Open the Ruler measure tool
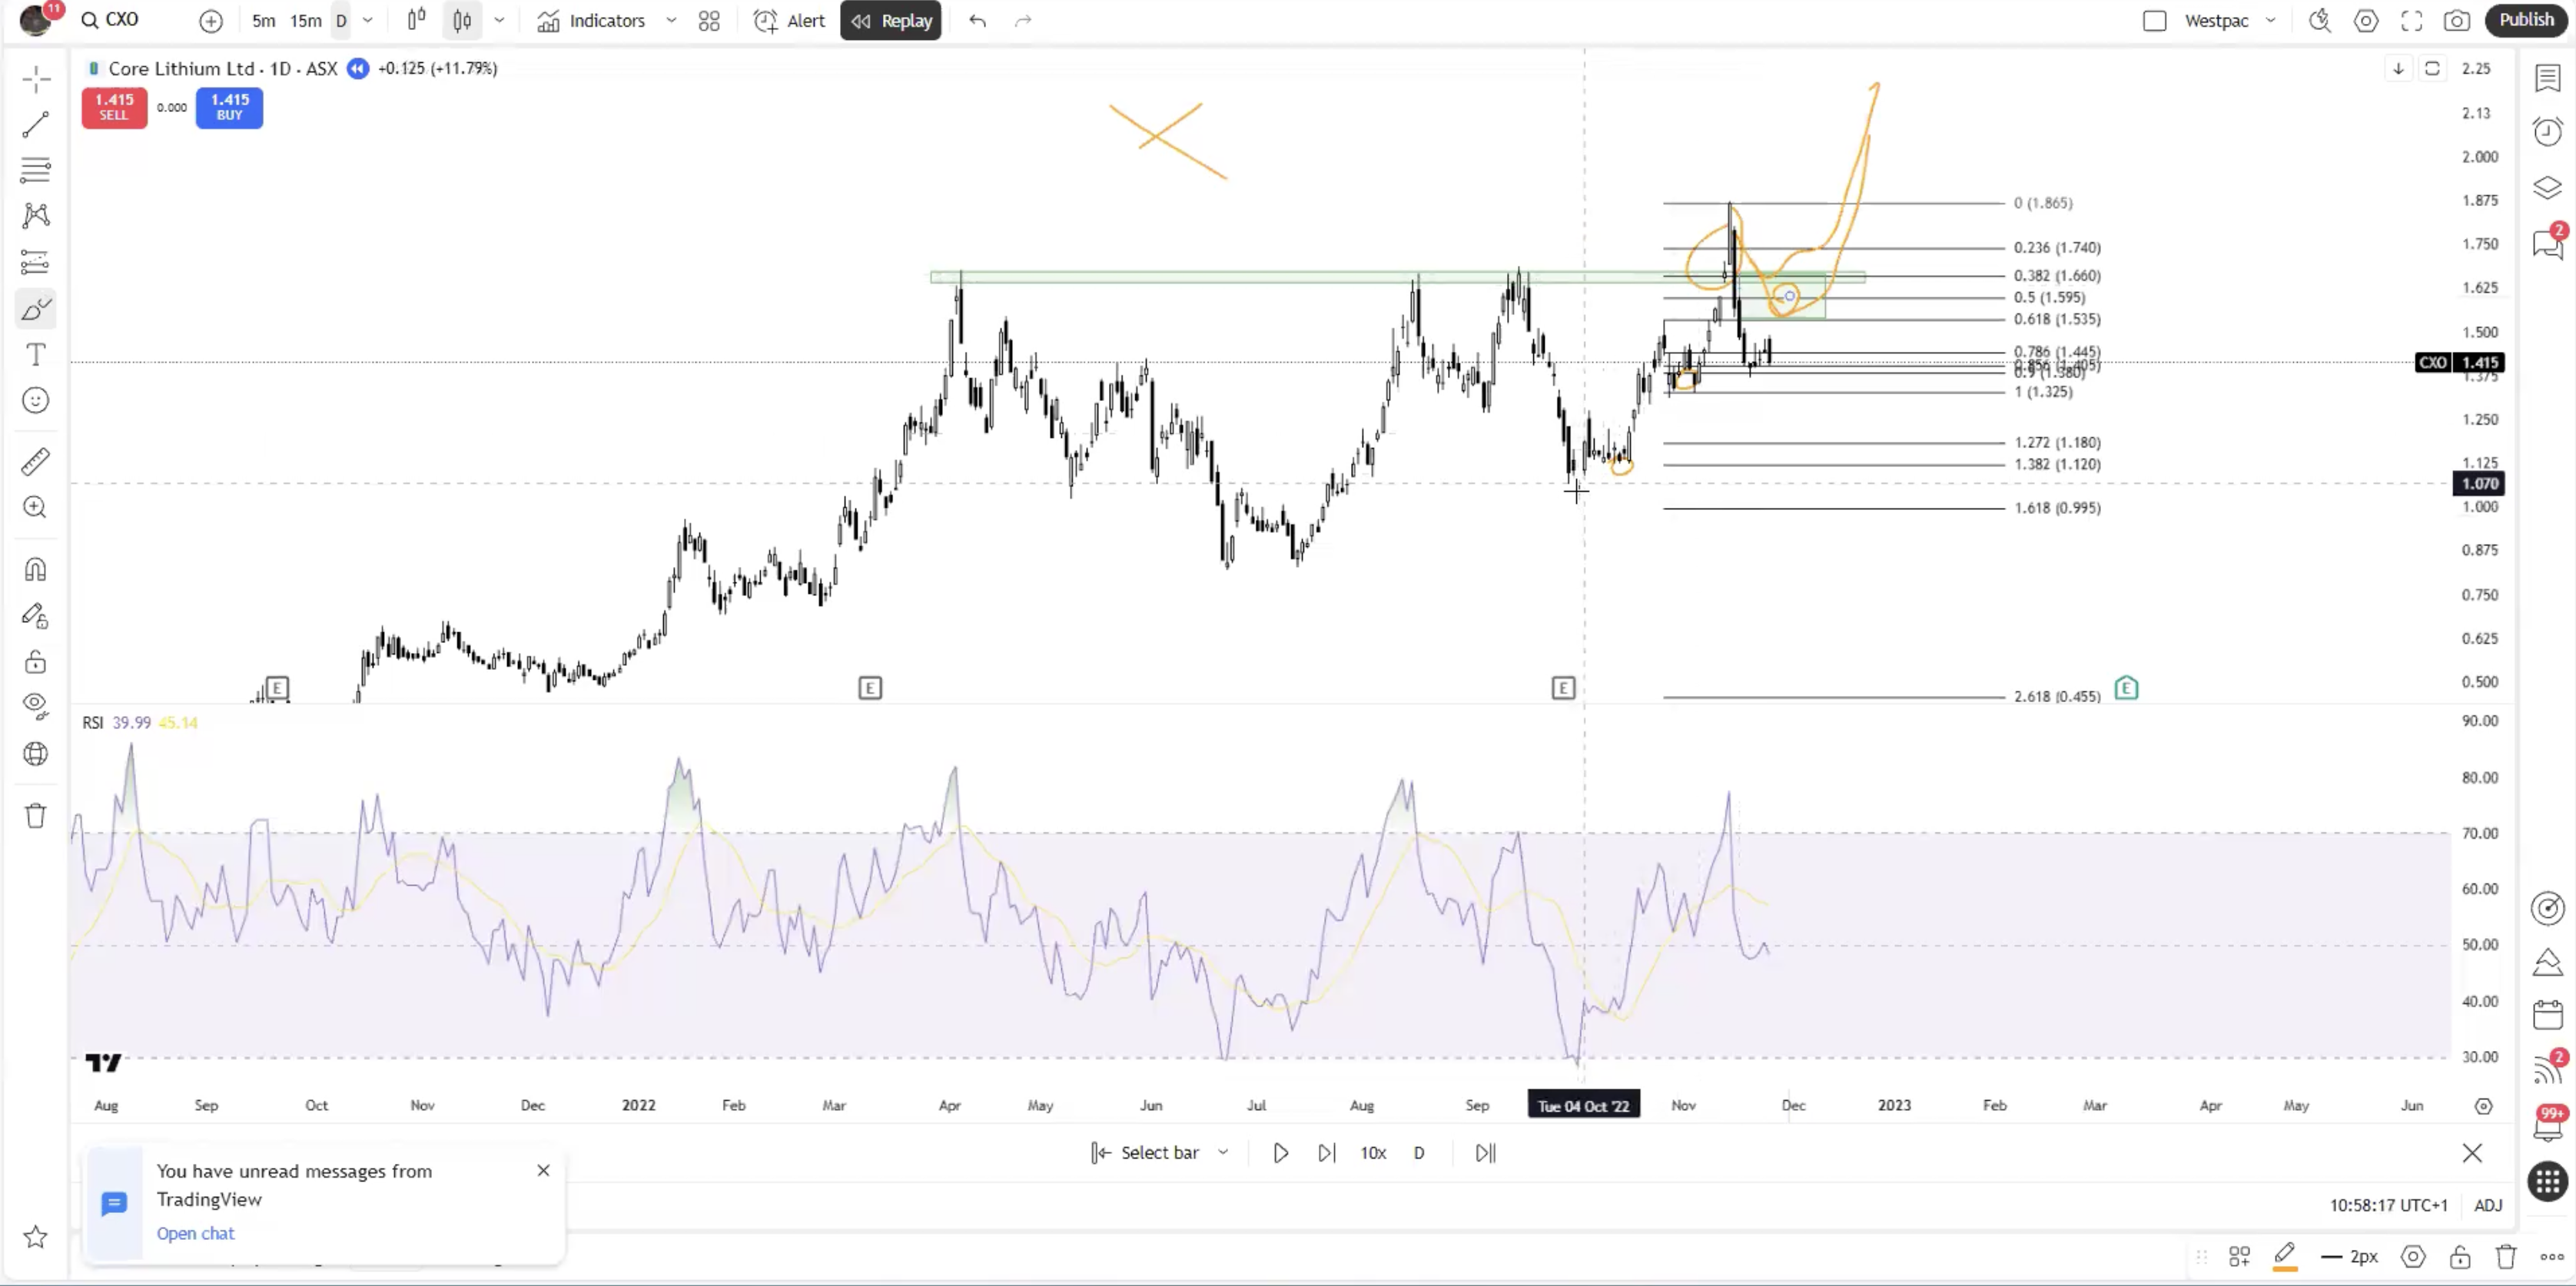 pyautogui.click(x=36, y=462)
